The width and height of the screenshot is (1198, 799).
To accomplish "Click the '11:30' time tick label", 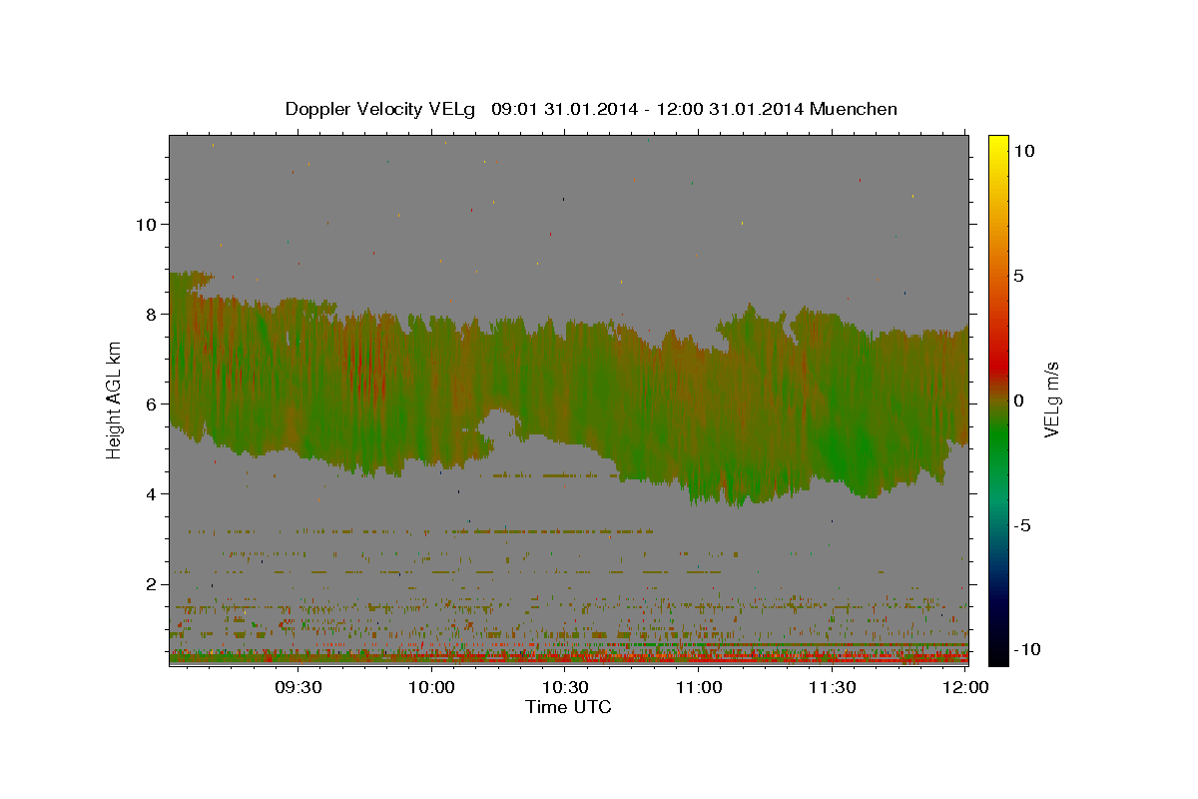I will pyautogui.click(x=832, y=687).
